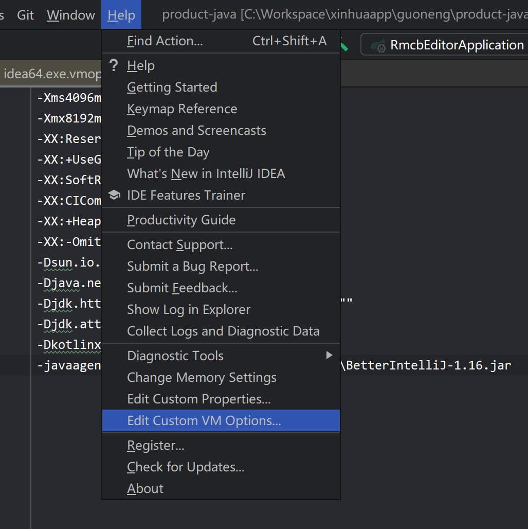Image resolution: width=528 pixels, height=529 pixels.
Task: Open RmcbEditorApplication run configuration dropdown
Action: click(x=444, y=45)
